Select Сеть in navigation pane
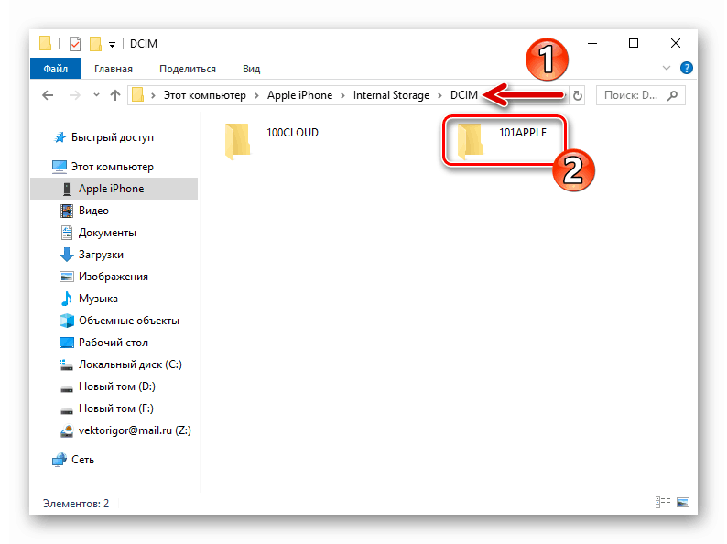 pyautogui.click(x=73, y=460)
